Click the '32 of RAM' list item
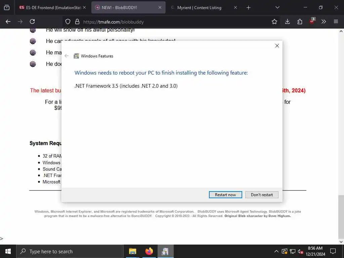This screenshot has height=258, width=344. [52, 156]
